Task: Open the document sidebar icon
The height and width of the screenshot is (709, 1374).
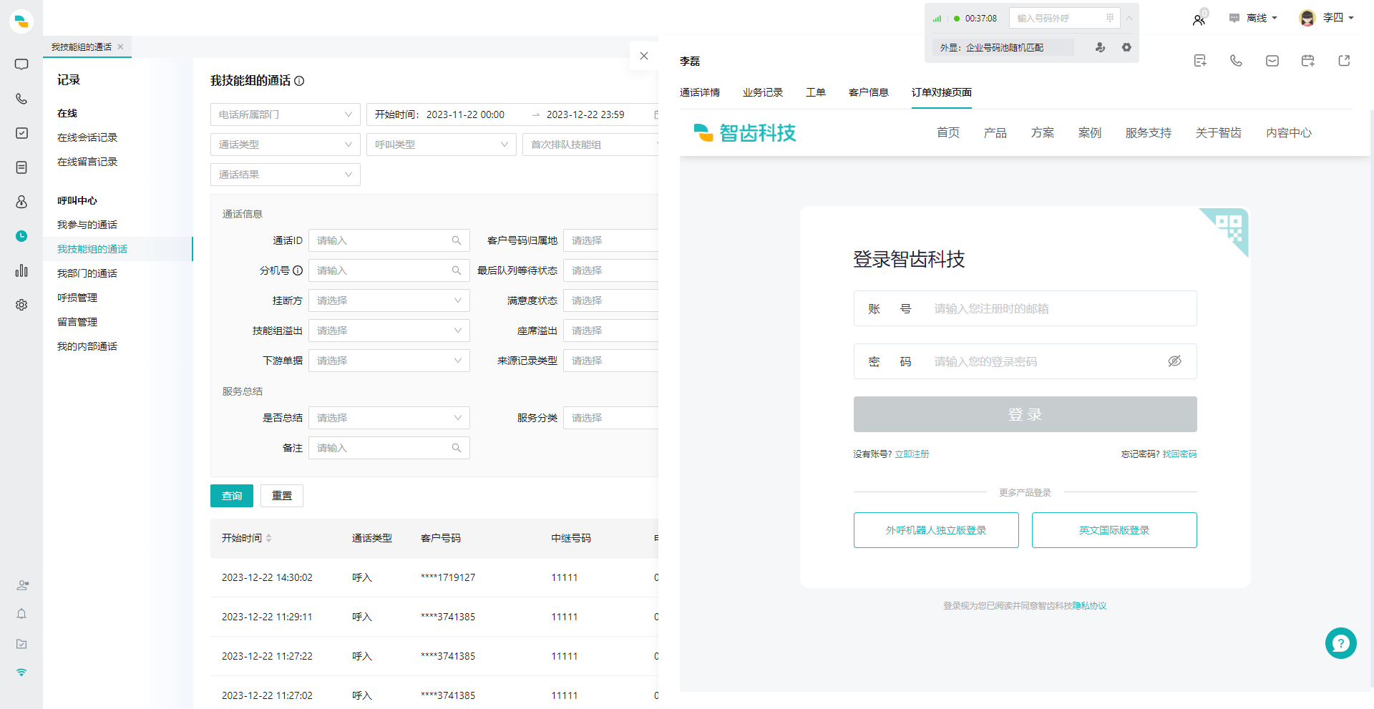Action: point(21,167)
